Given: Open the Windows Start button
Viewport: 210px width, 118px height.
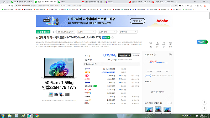Looking at the screenshot, I should [x=3, y=116].
